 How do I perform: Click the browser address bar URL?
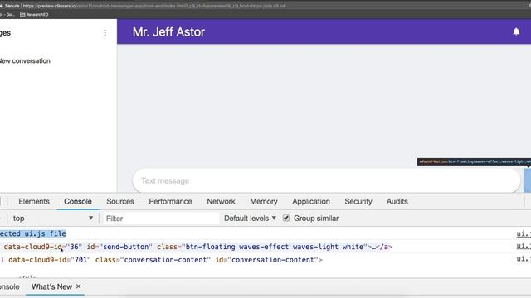[x=154, y=6]
